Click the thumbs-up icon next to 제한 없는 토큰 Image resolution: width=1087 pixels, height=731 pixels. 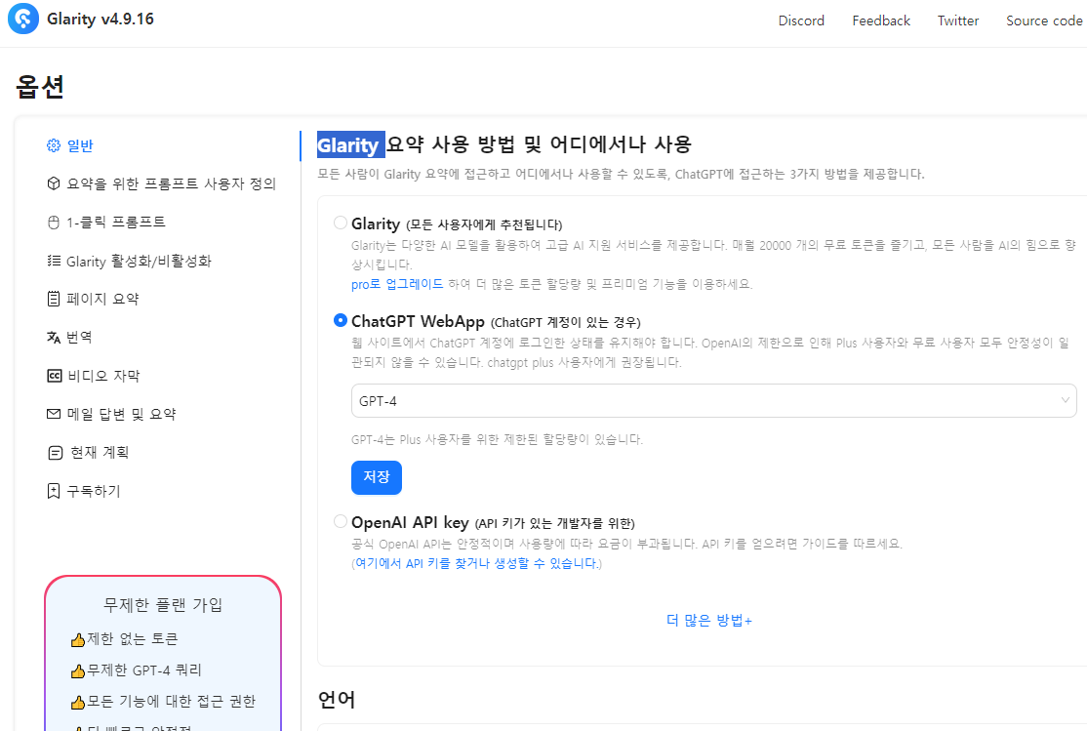click(78, 639)
